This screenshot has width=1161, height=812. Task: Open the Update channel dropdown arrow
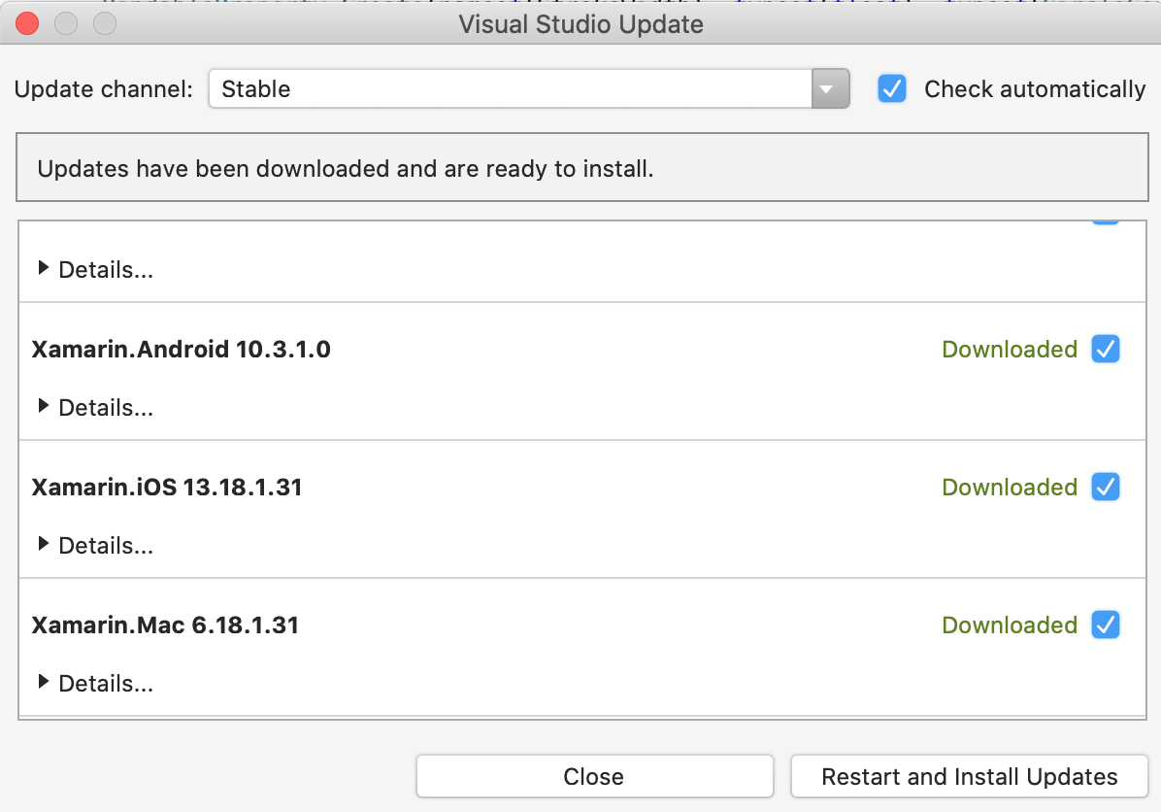[x=830, y=89]
